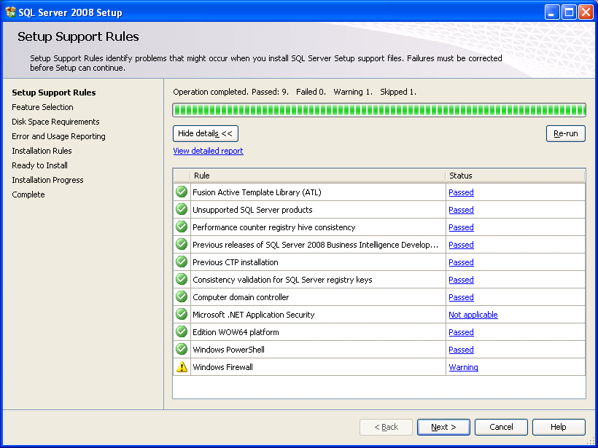Click the check icon beside Windows PowerShell

(182, 350)
